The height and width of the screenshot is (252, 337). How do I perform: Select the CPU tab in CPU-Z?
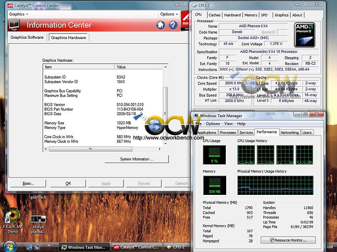click(198, 15)
